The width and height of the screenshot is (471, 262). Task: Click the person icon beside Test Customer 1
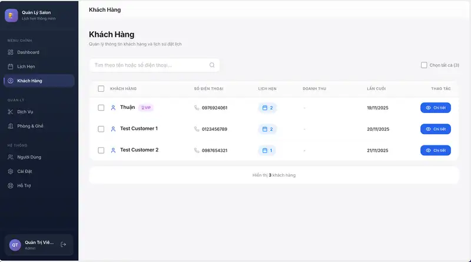click(x=113, y=129)
